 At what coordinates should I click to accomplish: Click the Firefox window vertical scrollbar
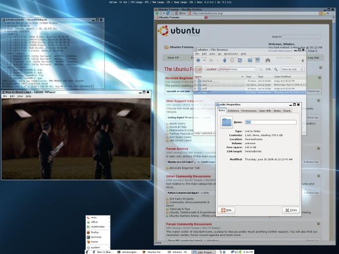point(334,130)
